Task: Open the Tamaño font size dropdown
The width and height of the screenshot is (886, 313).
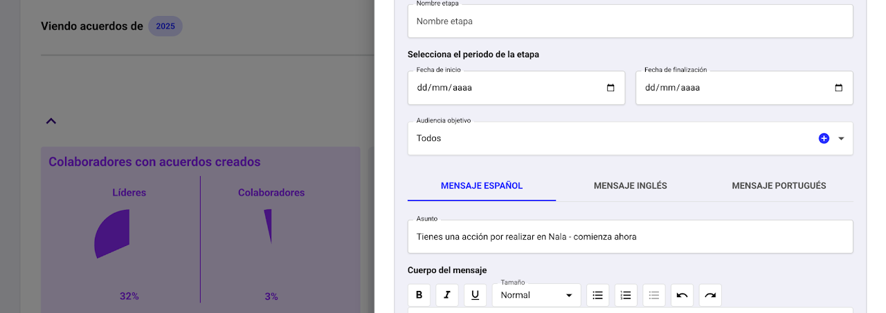Action: (x=536, y=295)
